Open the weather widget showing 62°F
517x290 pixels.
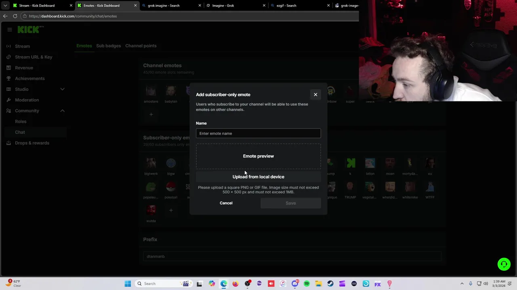click(x=13, y=284)
